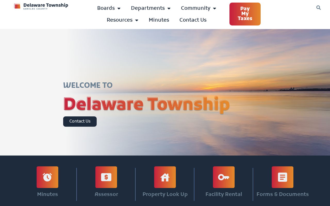Viewport: 330px width, 206px height.
Task: Open the Forms & Documents page icon
Action: (x=283, y=177)
